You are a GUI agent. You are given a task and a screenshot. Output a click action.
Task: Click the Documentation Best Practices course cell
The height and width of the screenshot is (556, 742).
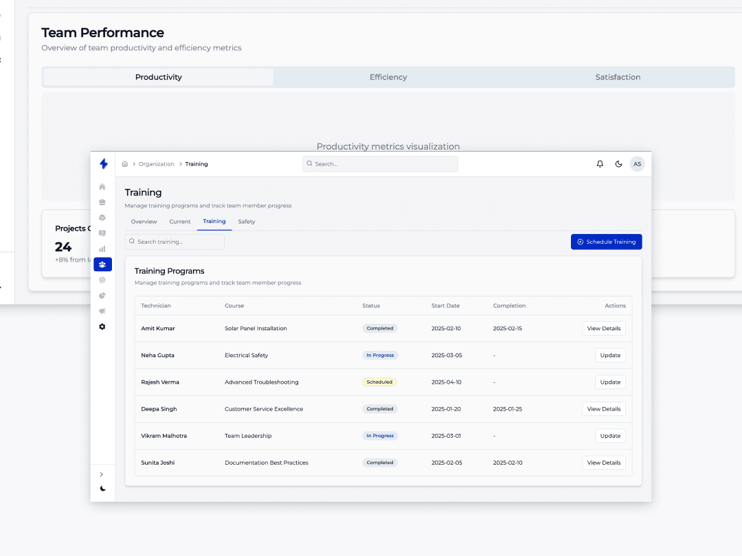point(267,463)
